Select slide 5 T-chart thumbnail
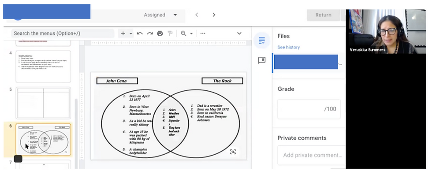 tap(43, 103)
